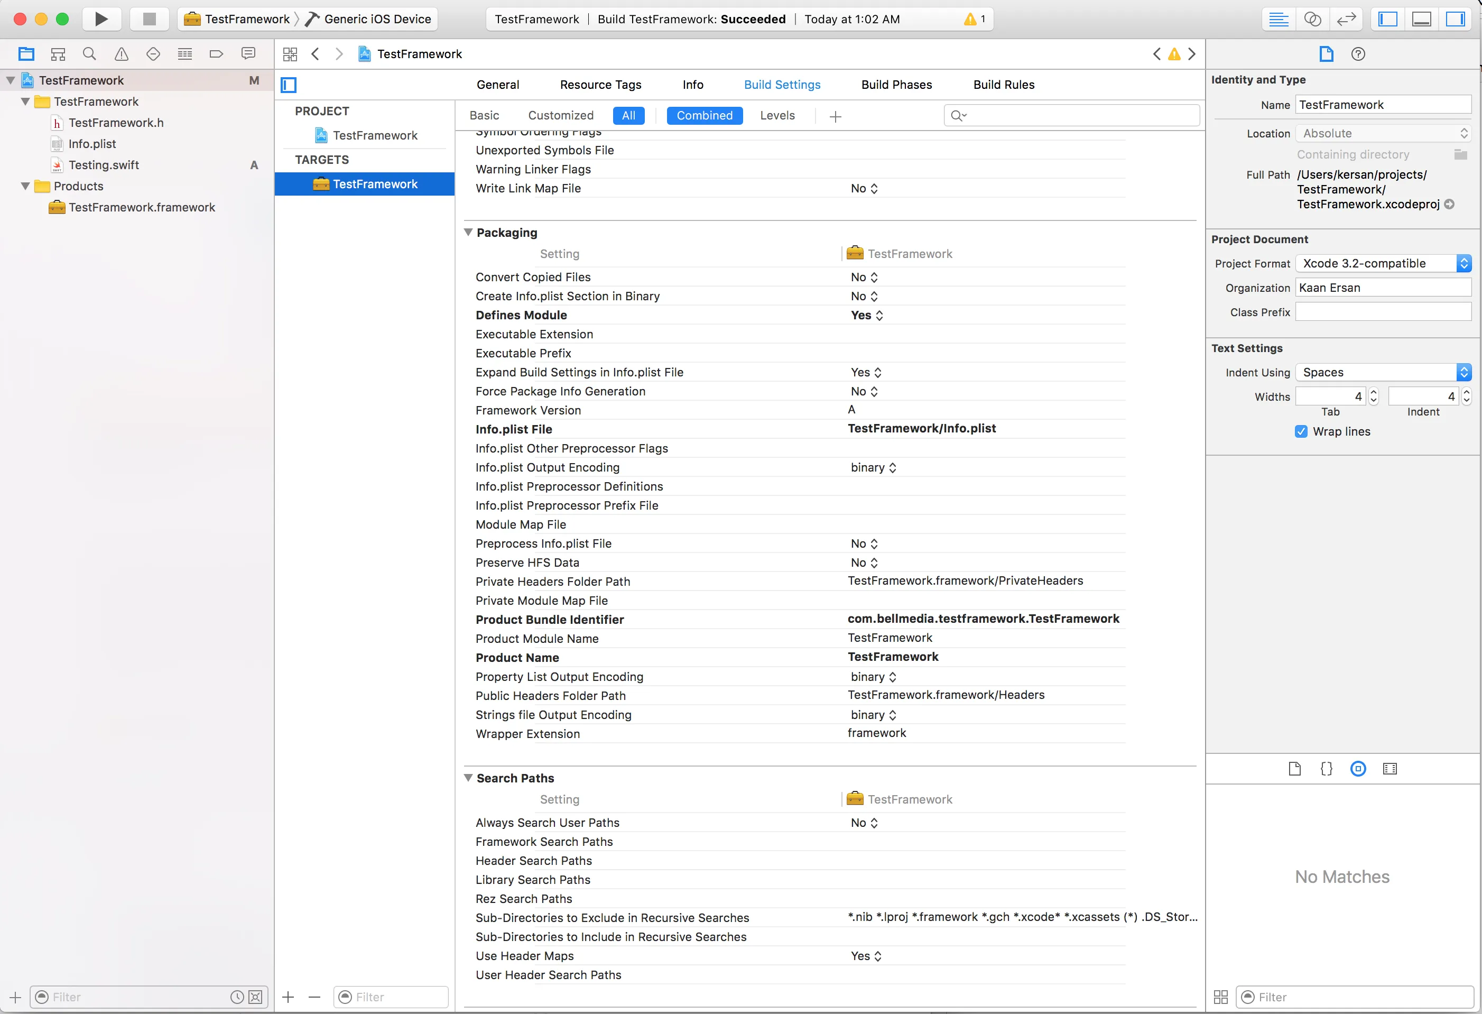Switch to the Build Phases tab
The image size is (1482, 1014).
pyautogui.click(x=896, y=85)
